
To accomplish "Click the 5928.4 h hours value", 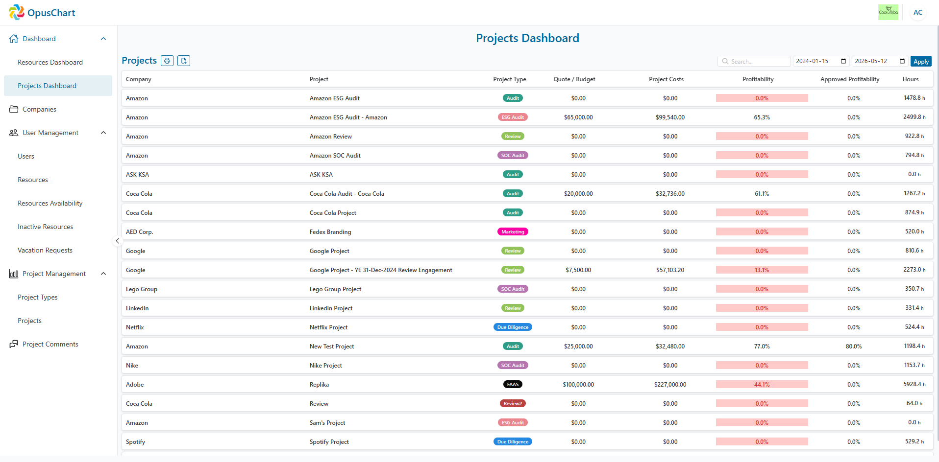I will tap(914, 385).
